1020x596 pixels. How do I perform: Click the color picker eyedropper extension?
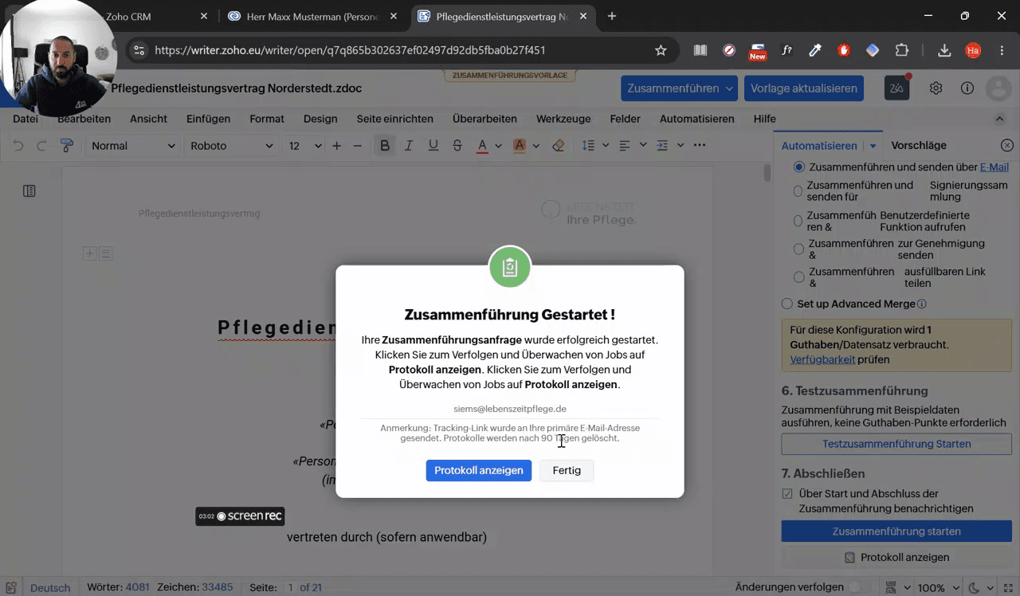(x=814, y=50)
